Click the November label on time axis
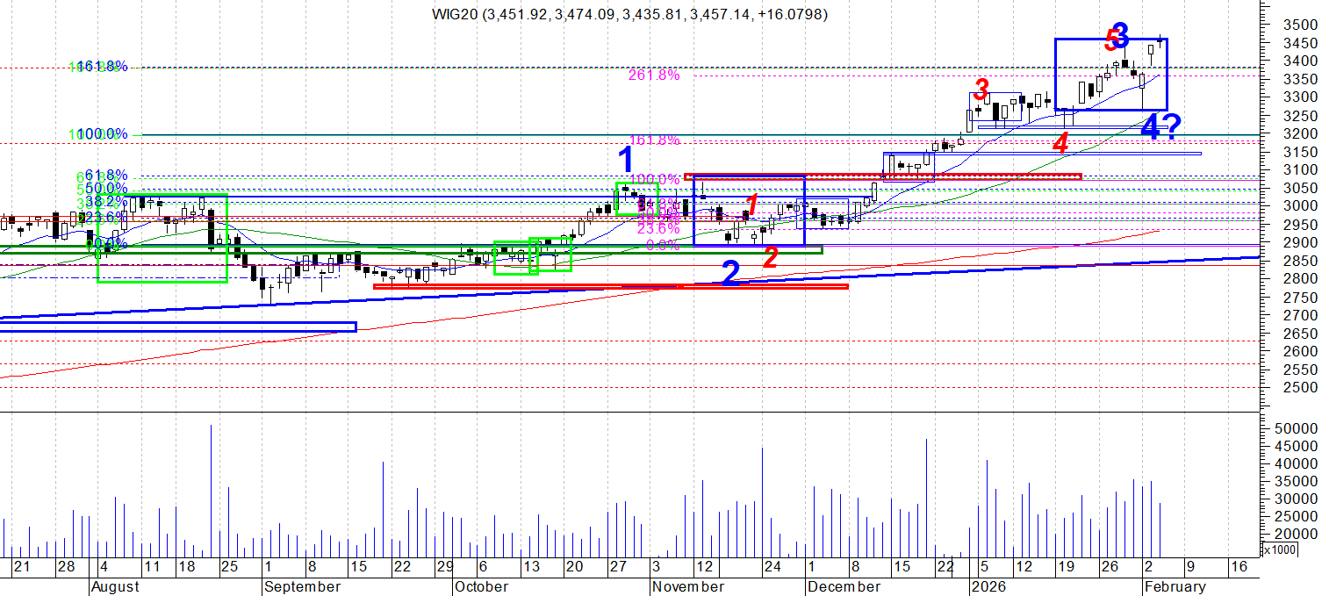 (687, 586)
